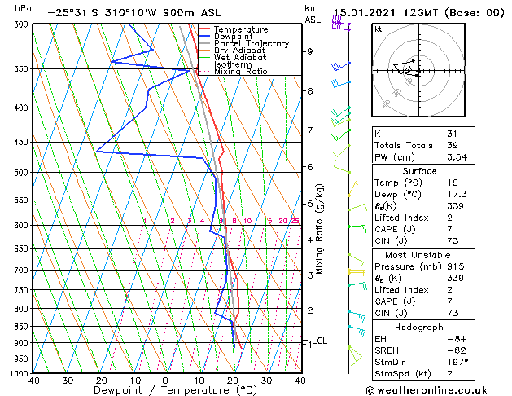Click the '650' hPa pressure label

tap(23, 249)
